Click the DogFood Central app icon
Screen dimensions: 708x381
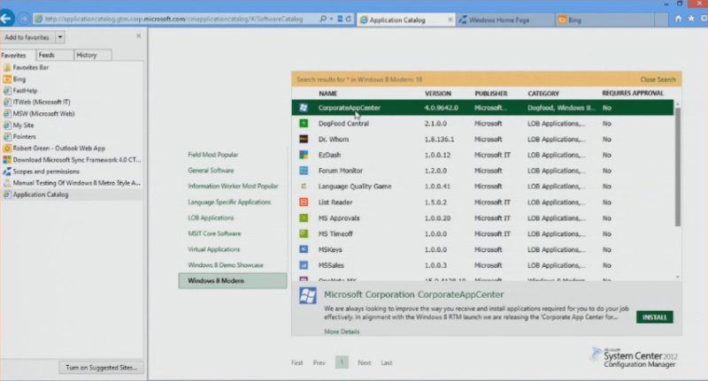(304, 123)
